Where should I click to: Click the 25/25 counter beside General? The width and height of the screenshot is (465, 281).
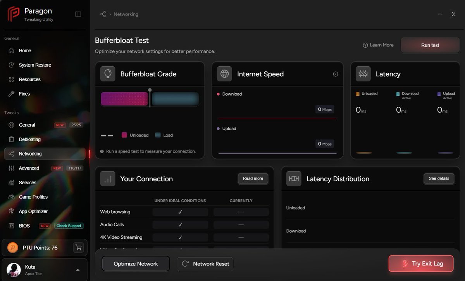(76, 125)
